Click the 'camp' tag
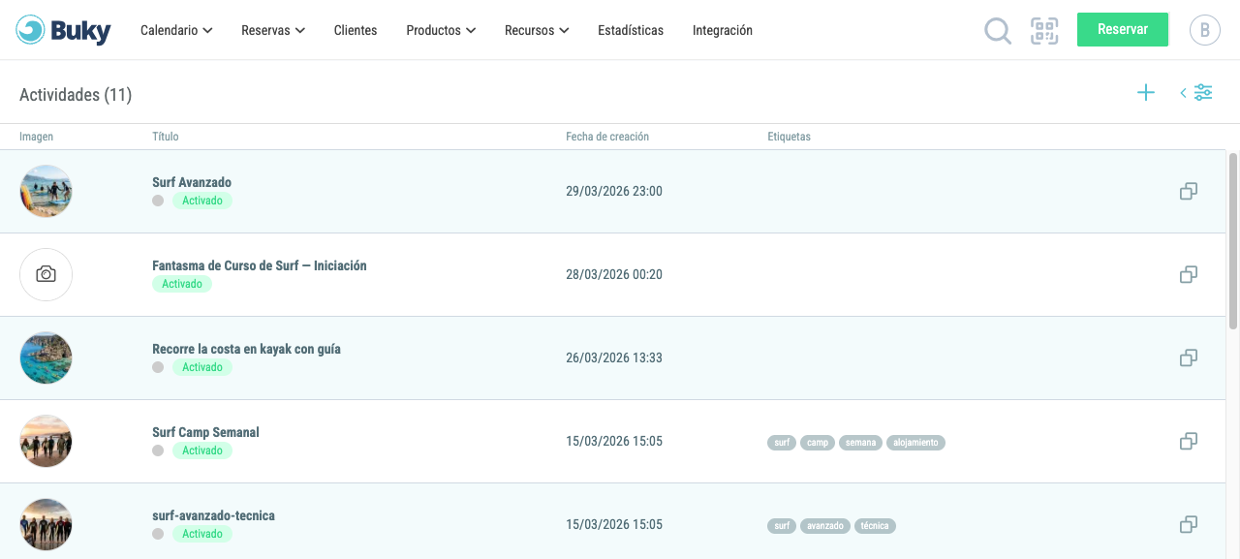Screen dimensions: 1240x559 point(818,443)
